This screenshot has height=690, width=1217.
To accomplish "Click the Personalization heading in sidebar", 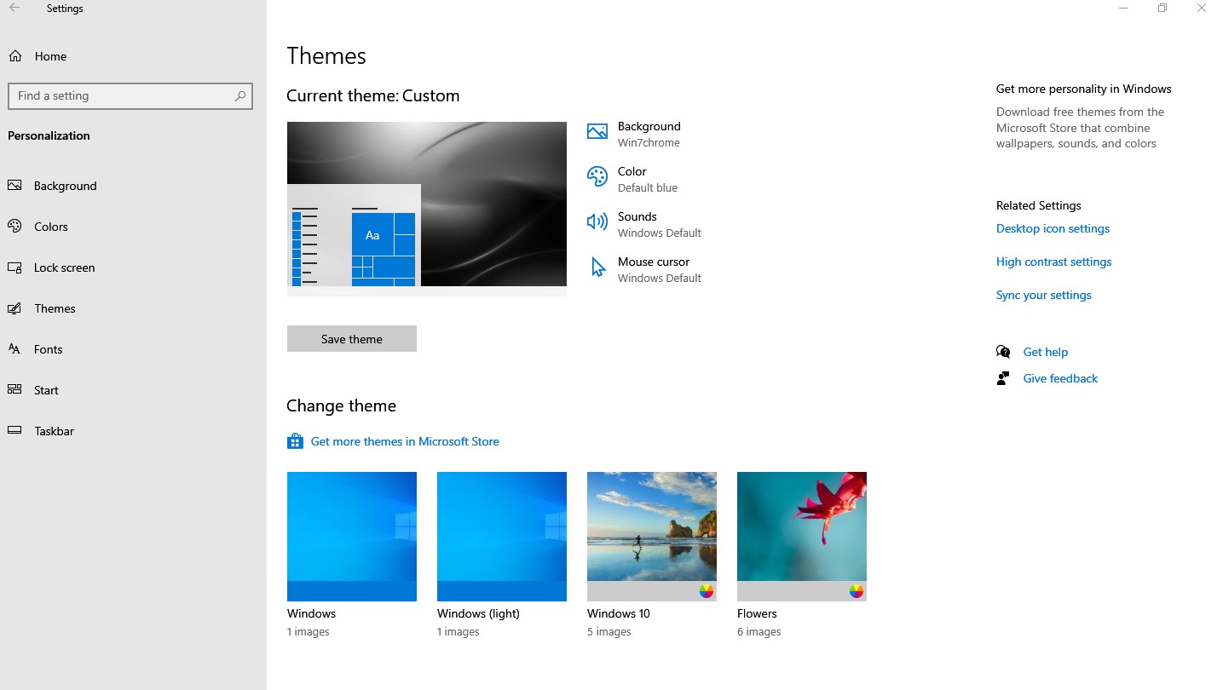I will pyautogui.click(x=49, y=135).
